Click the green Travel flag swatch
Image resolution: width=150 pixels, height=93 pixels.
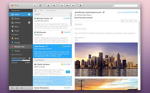(x=12, y=51)
